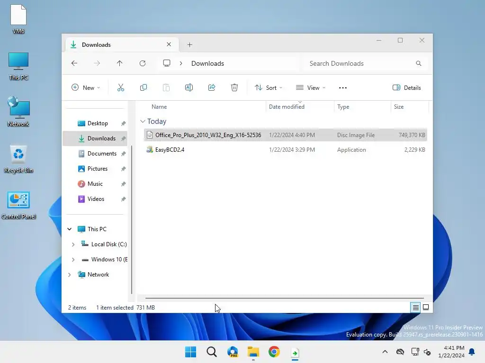Select the EasyBCD2.4 application file
Screen dimensions: 485x363
(x=285, y=150)
